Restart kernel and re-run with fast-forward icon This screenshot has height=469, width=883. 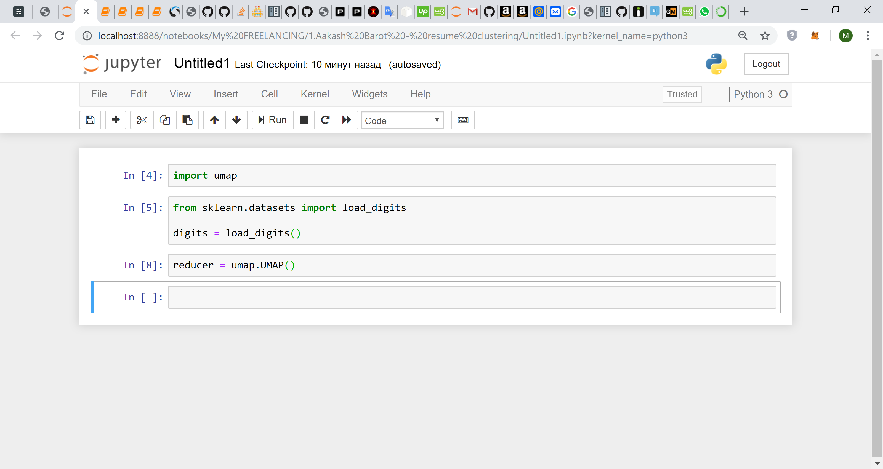[347, 120]
